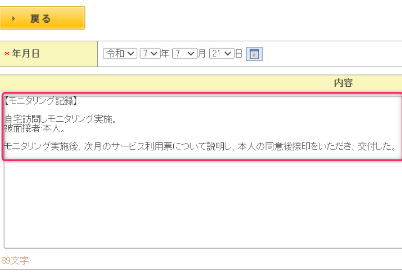
Task: Open the year dropdown showing 7
Action: (x=150, y=54)
